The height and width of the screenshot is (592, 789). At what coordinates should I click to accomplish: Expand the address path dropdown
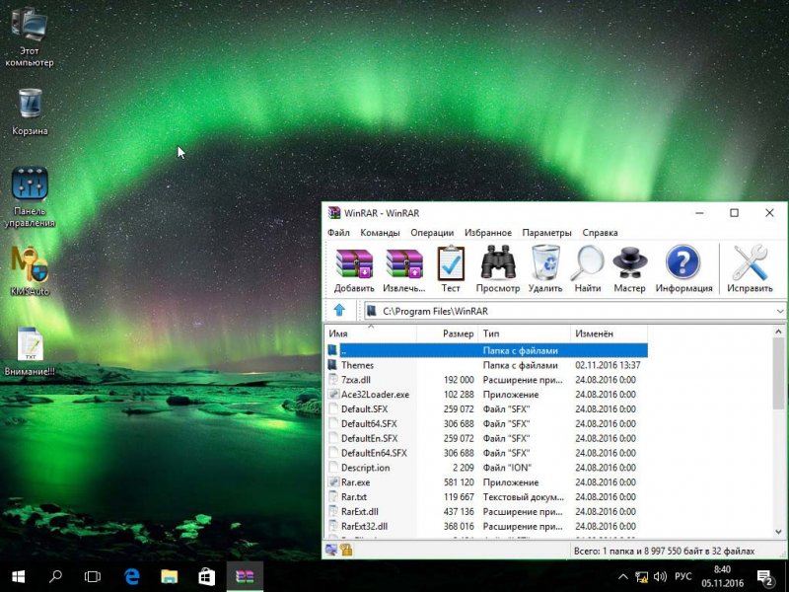point(780,311)
